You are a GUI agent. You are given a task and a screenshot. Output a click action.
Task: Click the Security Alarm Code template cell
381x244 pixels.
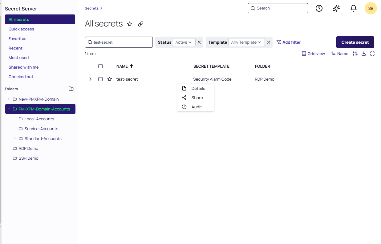tap(212, 79)
